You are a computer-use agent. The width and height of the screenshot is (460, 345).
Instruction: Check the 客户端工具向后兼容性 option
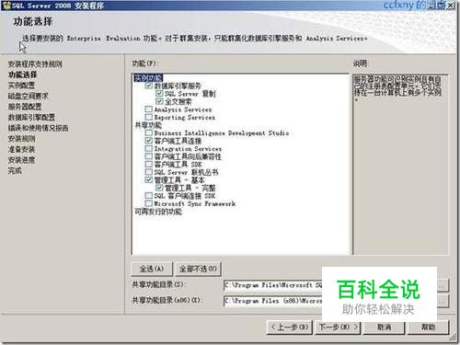(x=149, y=156)
